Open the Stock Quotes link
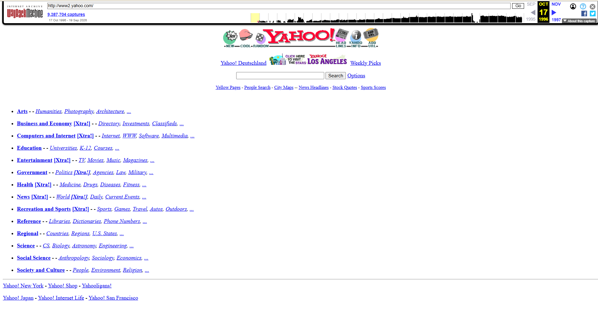 pyautogui.click(x=345, y=87)
